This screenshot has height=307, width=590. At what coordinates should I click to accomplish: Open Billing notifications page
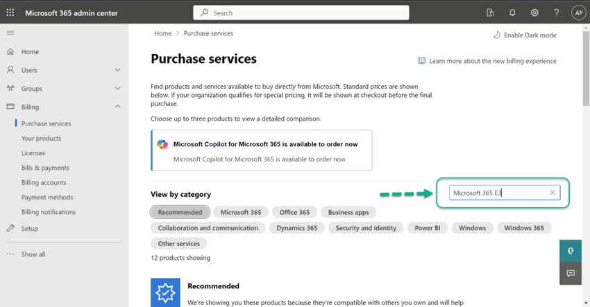[49, 212]
